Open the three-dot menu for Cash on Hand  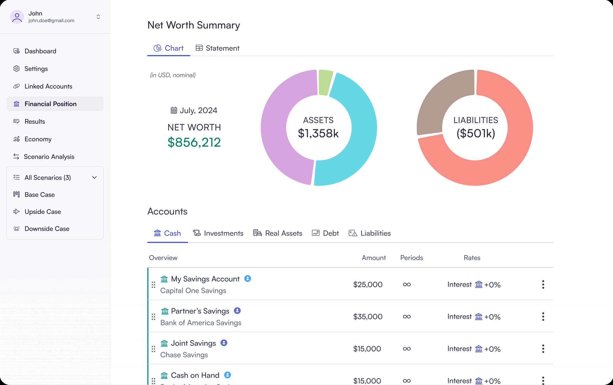(543, 380)
